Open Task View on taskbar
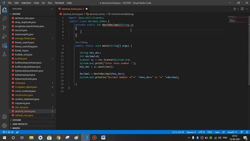Screen dimensions: 250x141 point(22,137)
